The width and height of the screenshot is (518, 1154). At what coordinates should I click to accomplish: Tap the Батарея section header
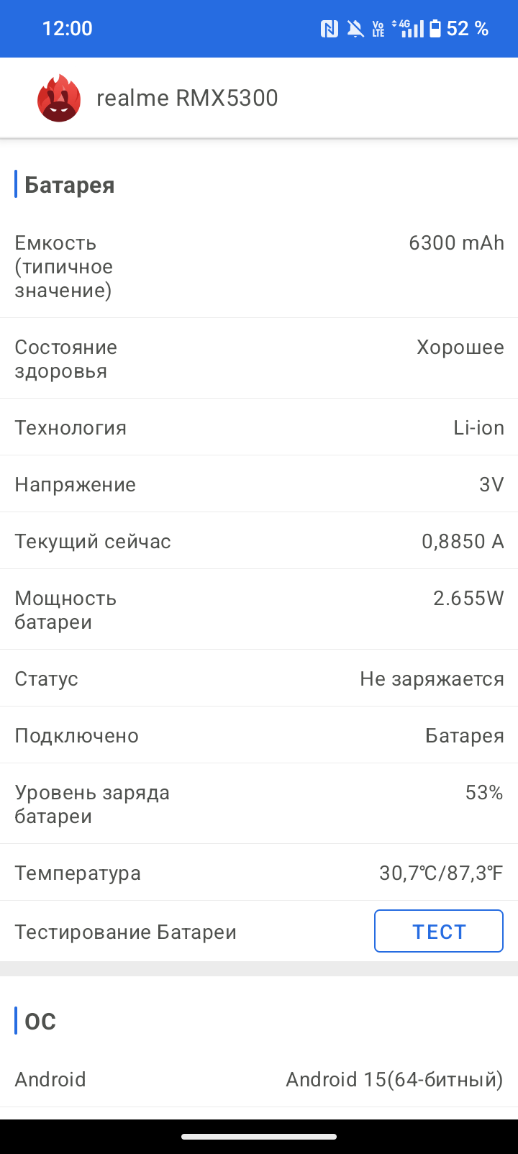pyautogui.click(x=70, y=185)
